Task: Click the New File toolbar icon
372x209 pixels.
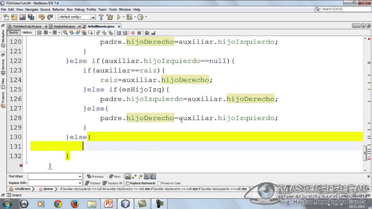Action: coord(6,17)
